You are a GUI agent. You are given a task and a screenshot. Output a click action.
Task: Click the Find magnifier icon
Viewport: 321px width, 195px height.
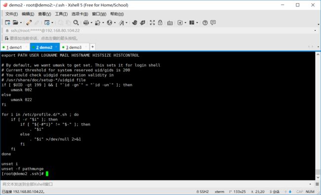coord(76,23)
